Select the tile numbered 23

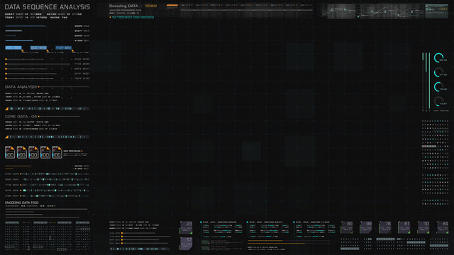pyautogui.click(x=186, y=227)
